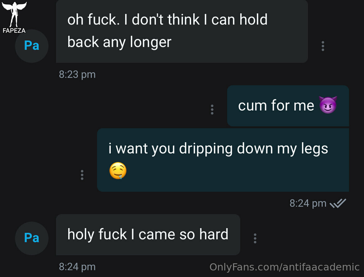Open the bottom Pa profile avatar
Viewport: 364px width, 277px height.
click(31, 238)
